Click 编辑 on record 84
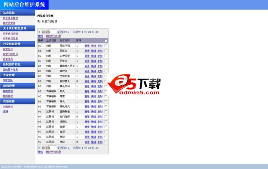The width and height of the screenshot is (268, 169). [93, 66]
